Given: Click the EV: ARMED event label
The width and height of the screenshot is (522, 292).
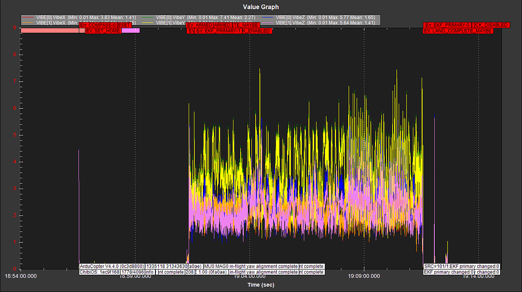Looking at the screenshot, I should click(200, 25).
